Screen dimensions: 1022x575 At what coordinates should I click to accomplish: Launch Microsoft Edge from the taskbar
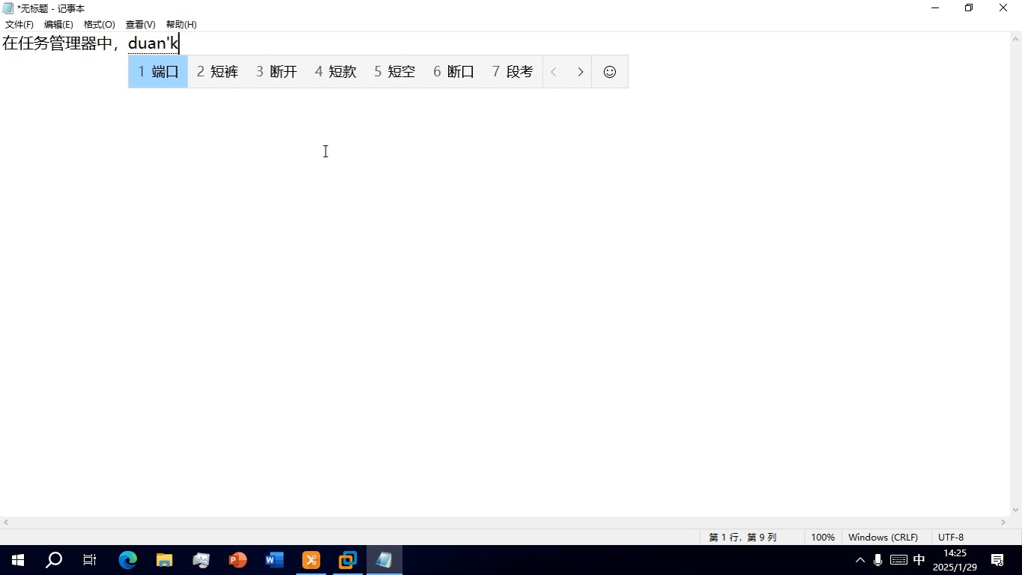point(127,559)
